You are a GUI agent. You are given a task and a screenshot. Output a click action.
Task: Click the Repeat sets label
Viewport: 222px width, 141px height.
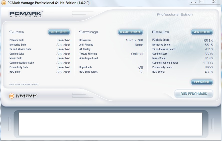point(86,67)
